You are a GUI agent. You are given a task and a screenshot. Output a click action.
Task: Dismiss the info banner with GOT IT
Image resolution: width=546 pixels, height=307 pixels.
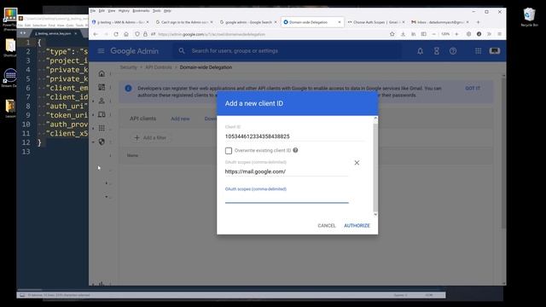click(473, 88)
